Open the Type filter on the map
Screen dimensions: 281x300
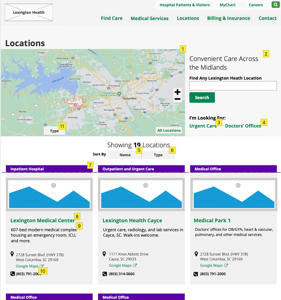(x=55, y=131)
